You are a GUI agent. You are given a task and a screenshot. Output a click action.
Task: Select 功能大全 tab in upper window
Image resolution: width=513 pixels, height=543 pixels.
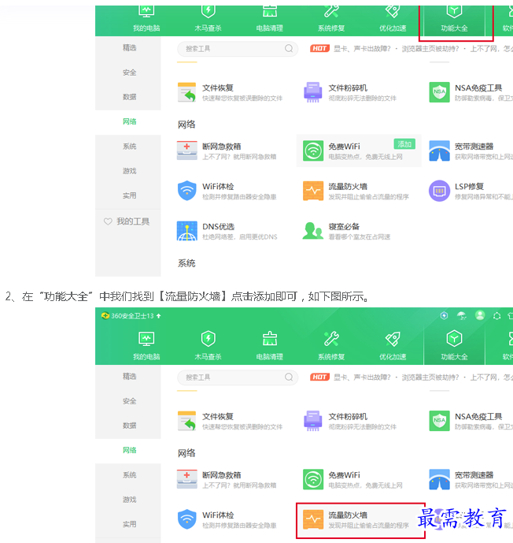[x=454, y=20]
